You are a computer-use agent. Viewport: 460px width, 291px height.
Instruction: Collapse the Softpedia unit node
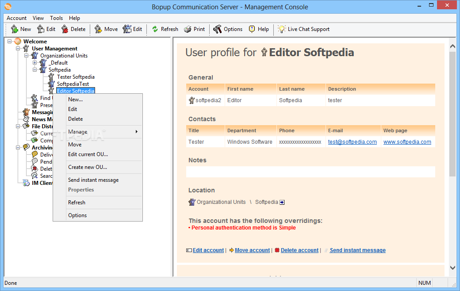pyautogui.click(x=34, y=69)
